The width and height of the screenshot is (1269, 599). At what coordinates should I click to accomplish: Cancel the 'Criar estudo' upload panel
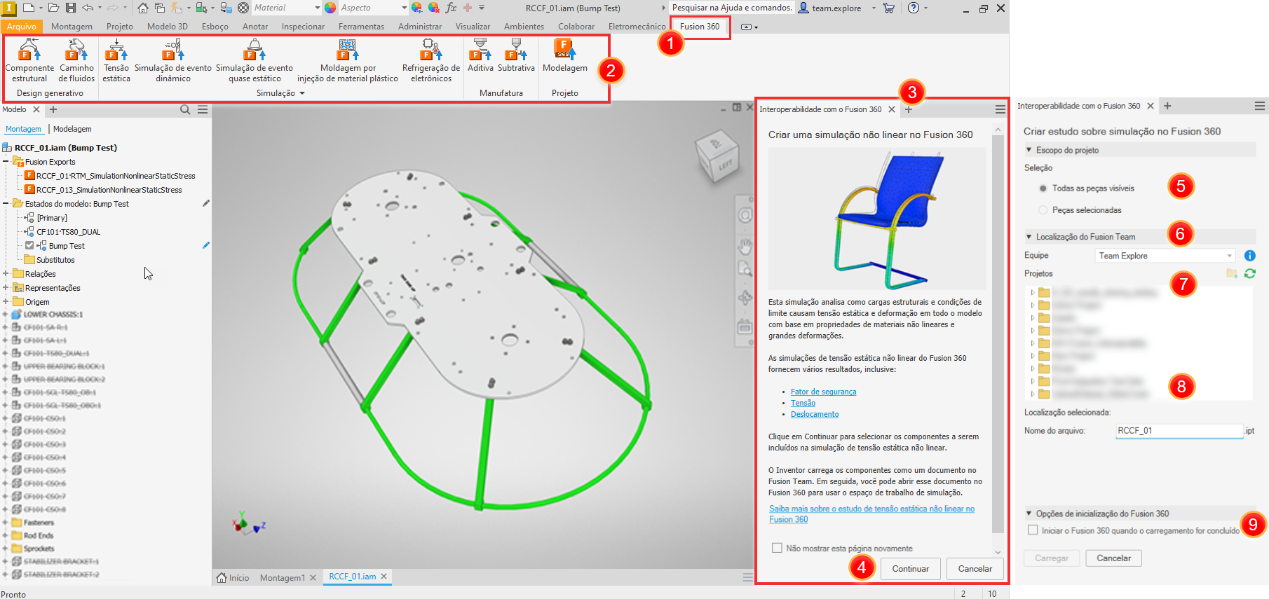tap(1113, 558)
